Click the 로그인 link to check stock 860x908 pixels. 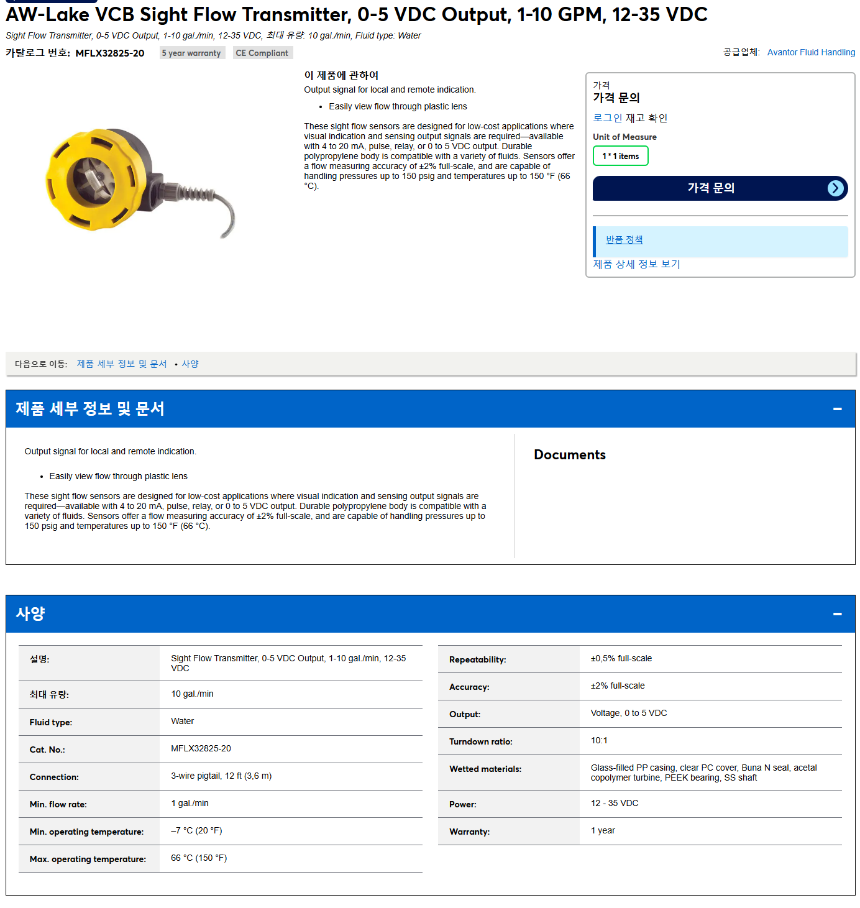click(607, 118)
